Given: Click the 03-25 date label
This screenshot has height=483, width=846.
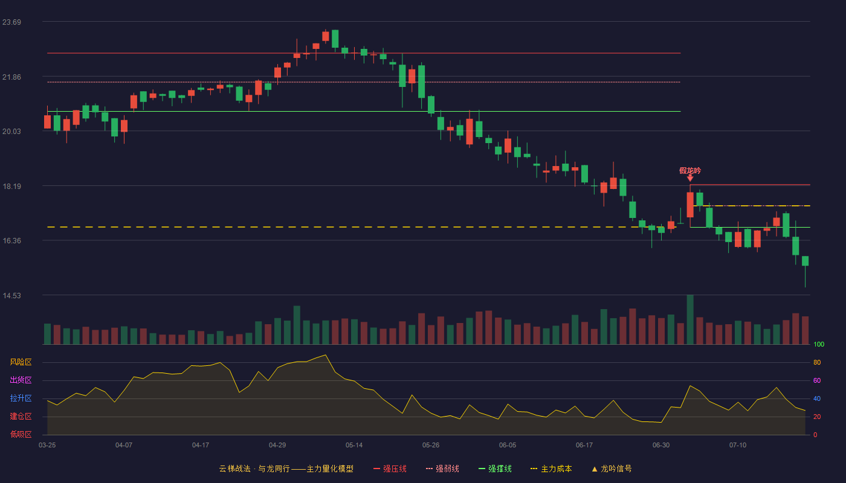Looking at the screenshot, I should point(47,445).
